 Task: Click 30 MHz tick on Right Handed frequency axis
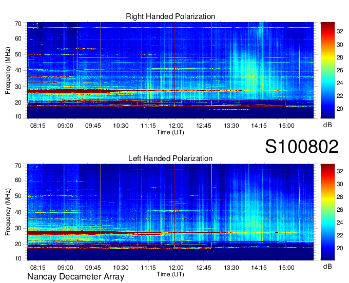(18, 87)
